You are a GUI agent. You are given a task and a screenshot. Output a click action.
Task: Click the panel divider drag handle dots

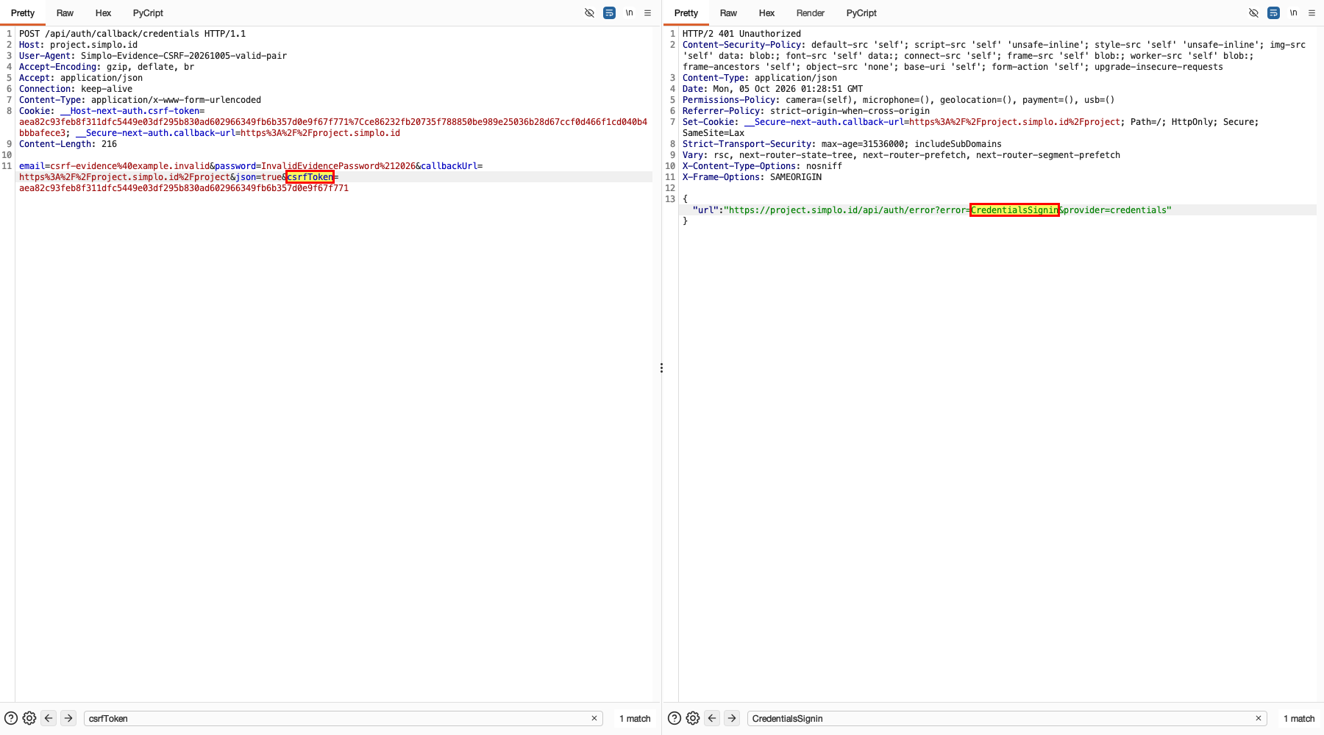(x=661, y=367)
